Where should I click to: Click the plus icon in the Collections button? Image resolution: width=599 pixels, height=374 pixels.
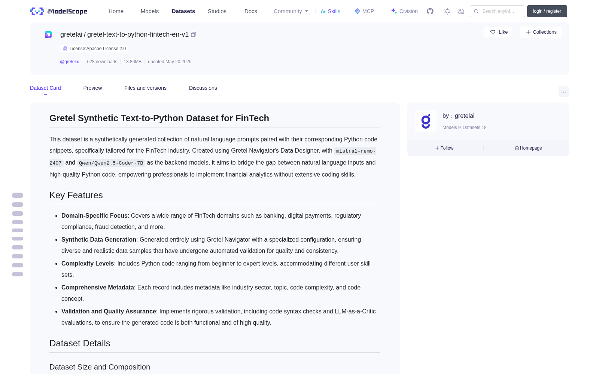click(528, 32)
